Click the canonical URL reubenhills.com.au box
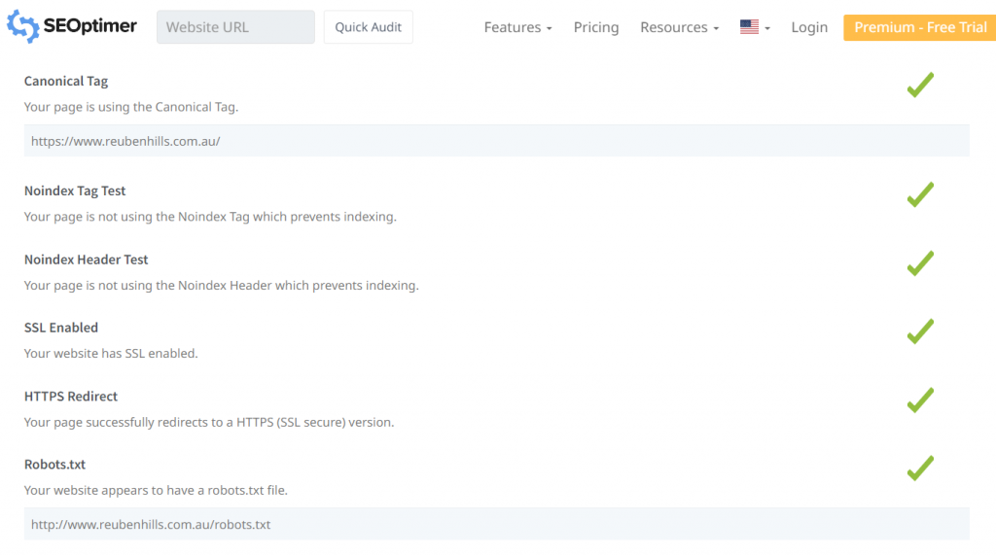996x556 pixels. (496, 141)
